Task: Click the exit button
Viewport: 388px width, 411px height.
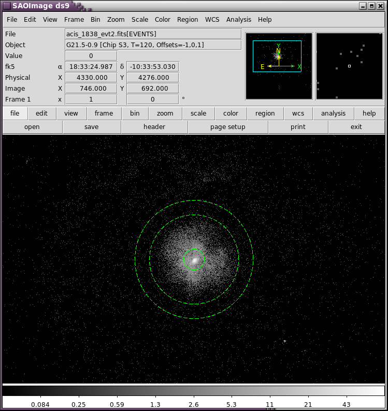Action: [x=356, y=127]
